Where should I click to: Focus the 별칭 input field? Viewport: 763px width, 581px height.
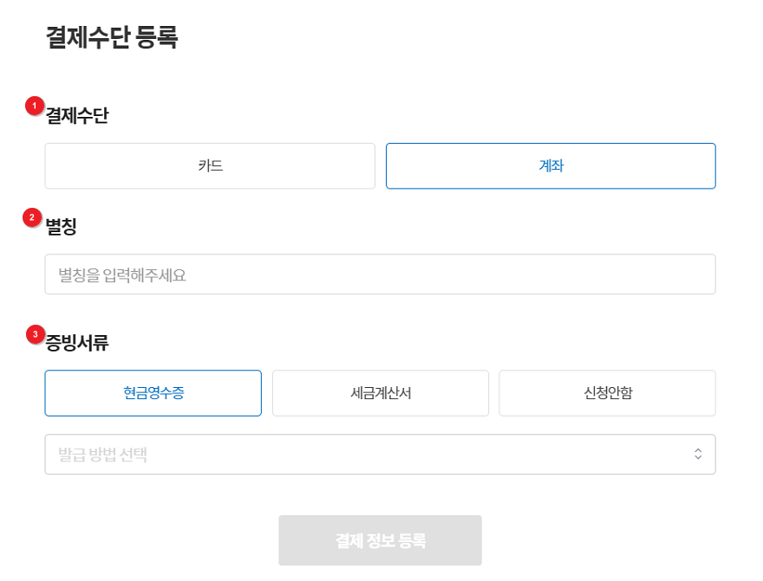coord(380,274)
